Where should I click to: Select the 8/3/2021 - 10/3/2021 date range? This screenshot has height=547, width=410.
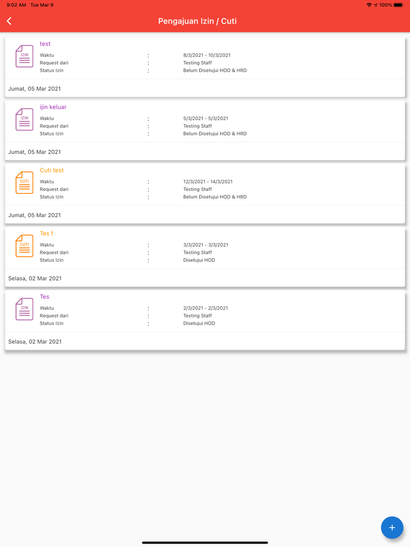[207, 55]
